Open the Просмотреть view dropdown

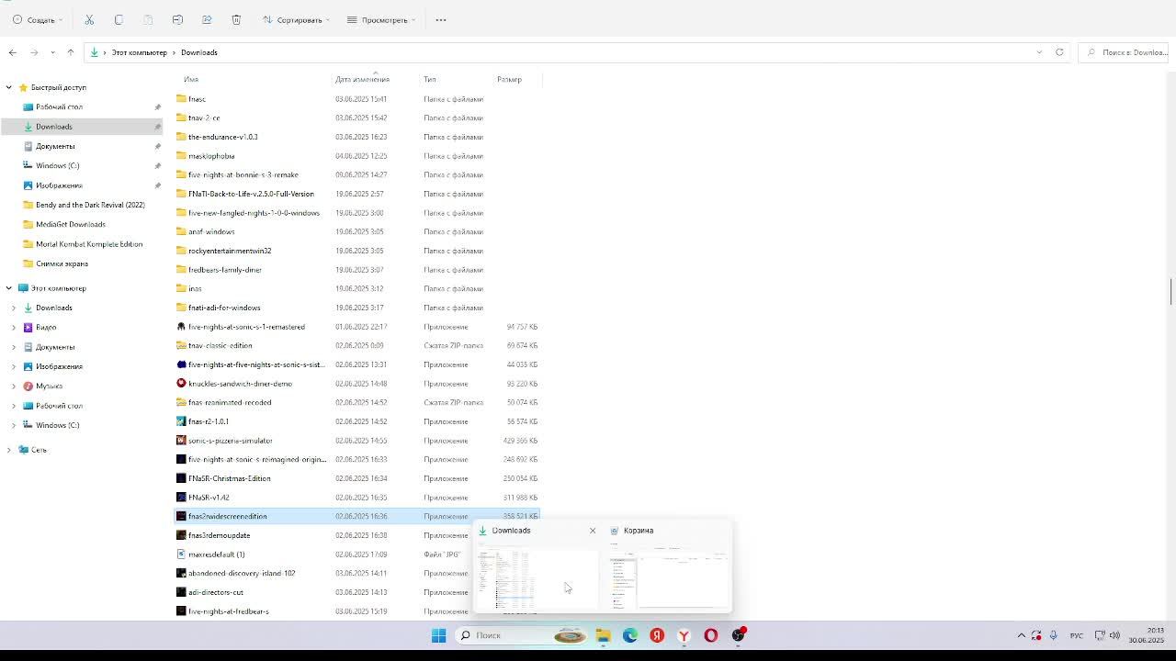(x=381, y=19)
